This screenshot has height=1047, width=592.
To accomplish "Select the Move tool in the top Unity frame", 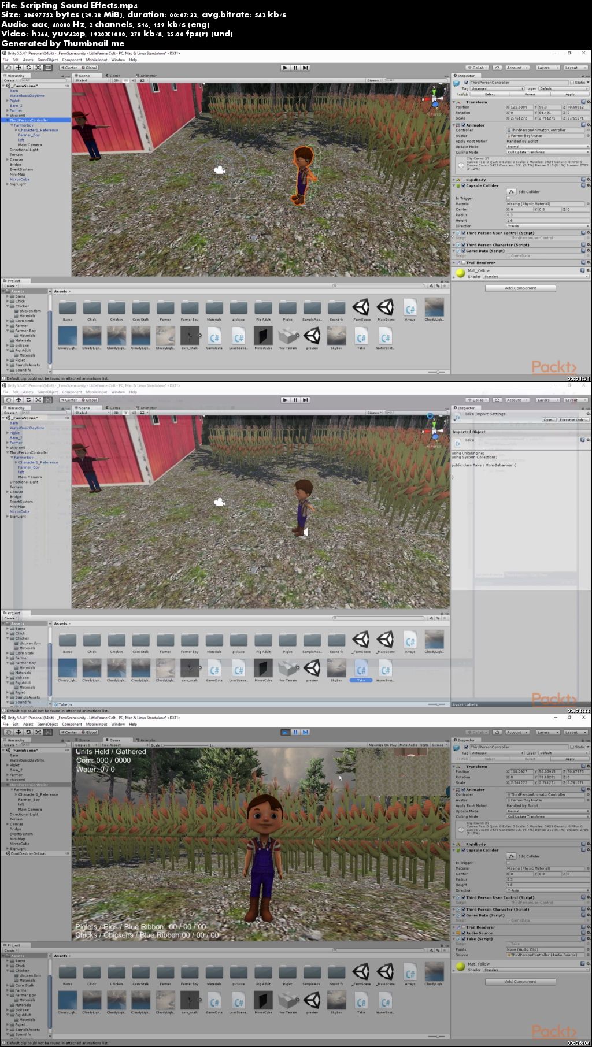I will click(x=18, y=68).
